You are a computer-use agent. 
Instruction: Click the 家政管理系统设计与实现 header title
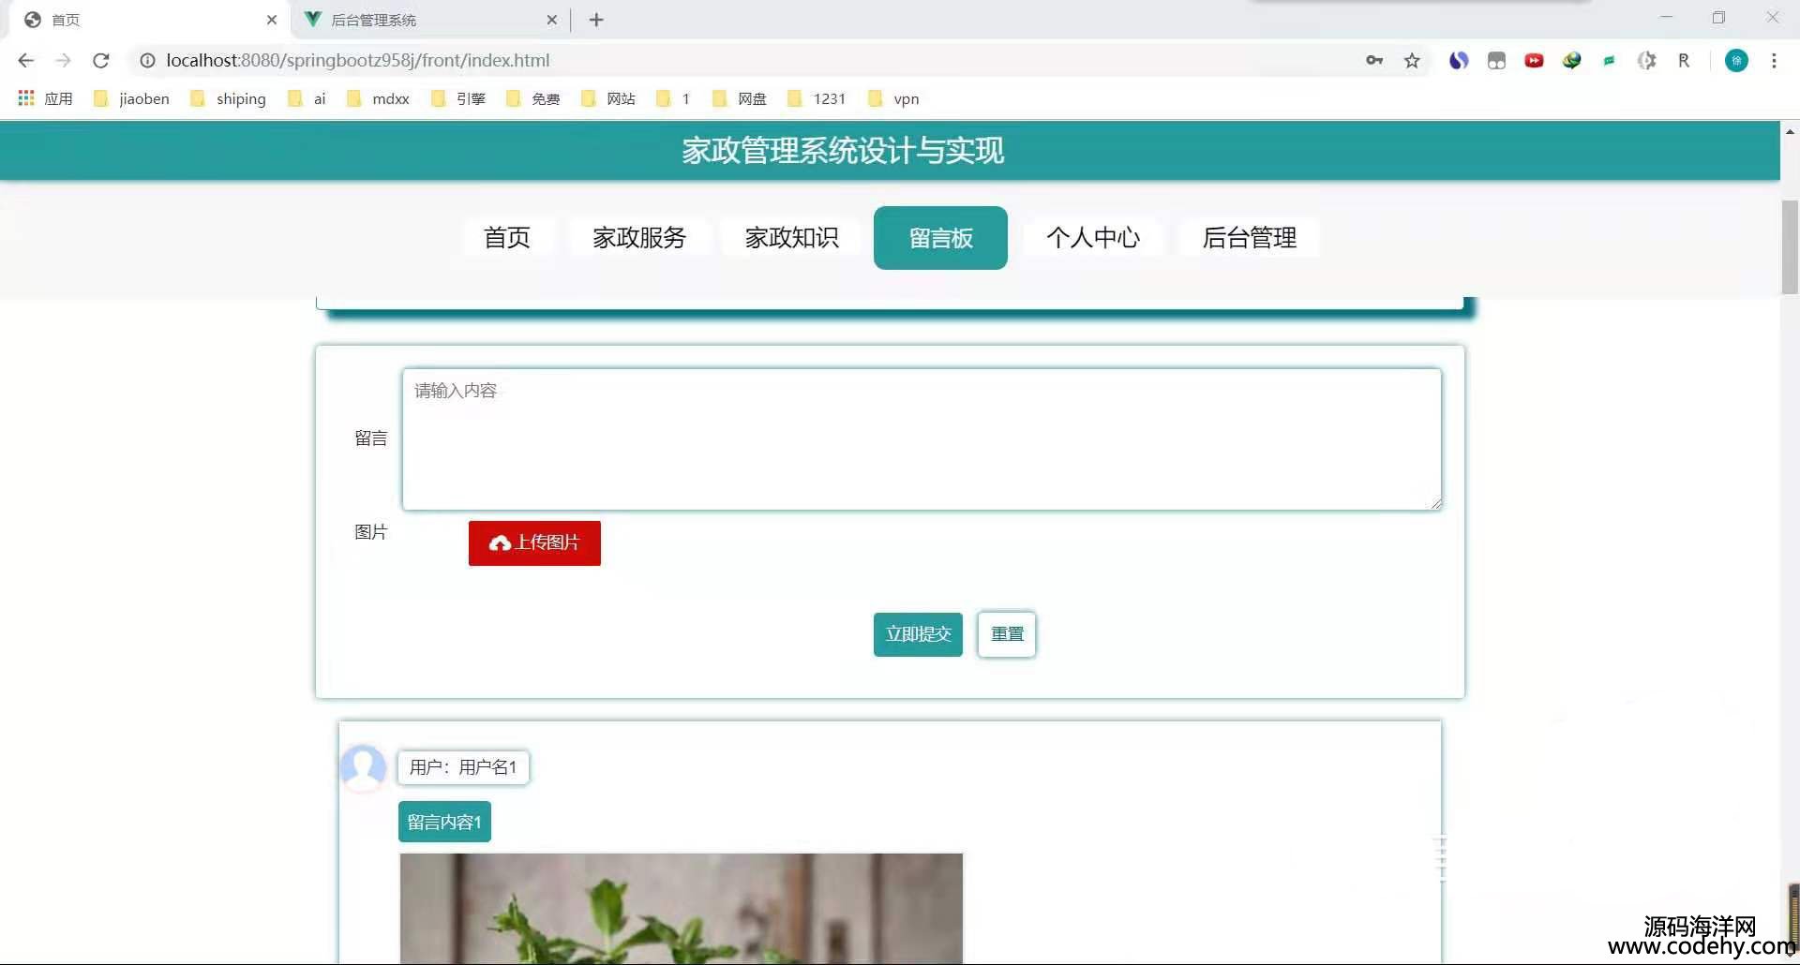point(843,151)
